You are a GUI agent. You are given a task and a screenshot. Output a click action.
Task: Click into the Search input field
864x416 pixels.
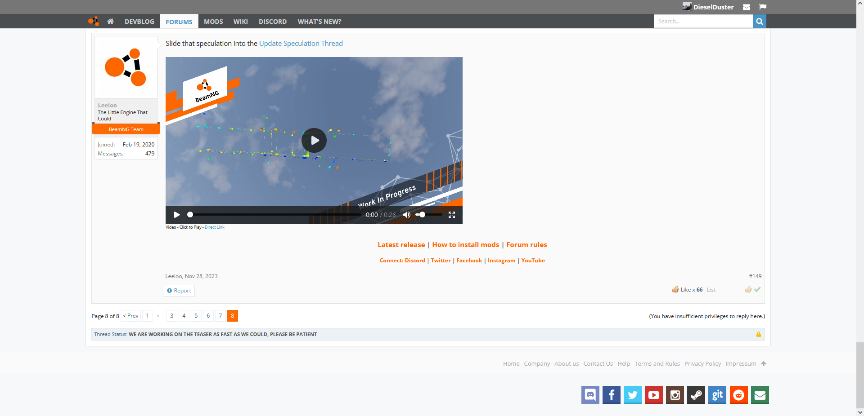point(703,21)
